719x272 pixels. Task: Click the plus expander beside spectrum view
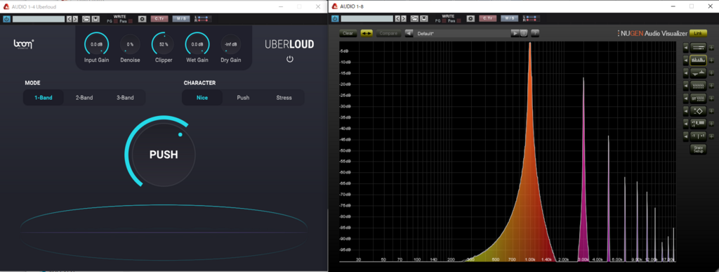[x=712, y=60]
